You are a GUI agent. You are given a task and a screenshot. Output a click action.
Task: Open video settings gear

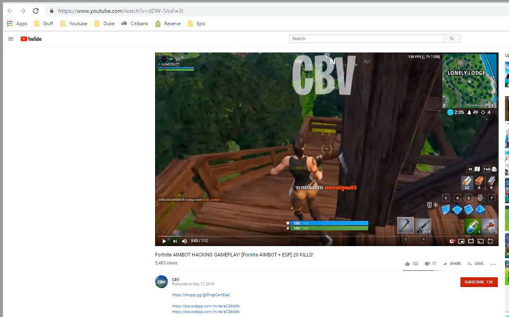tap(452, 241)
